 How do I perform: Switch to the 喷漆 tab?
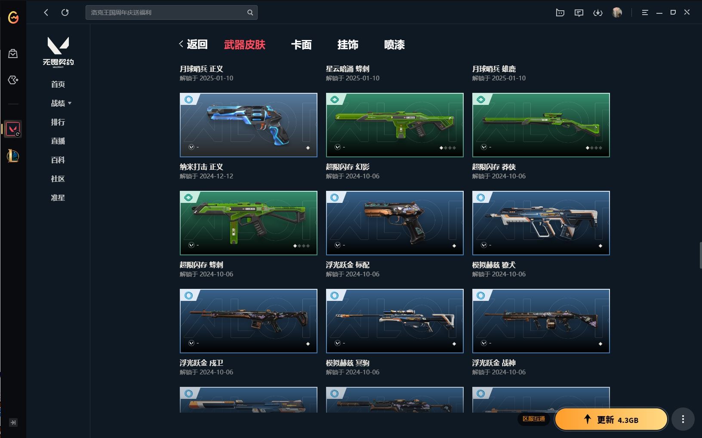(x=394, y=45)
